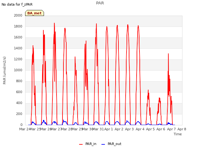
Task: Click the Apr 7 x-axis label
Action: (x=171, y=129)
